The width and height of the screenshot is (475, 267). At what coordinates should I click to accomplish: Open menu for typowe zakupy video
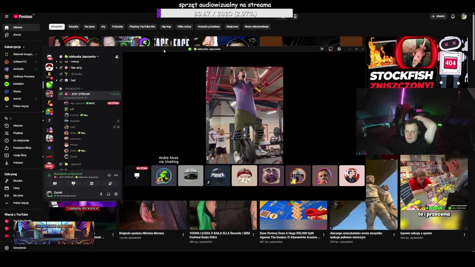tap(464, 234)
